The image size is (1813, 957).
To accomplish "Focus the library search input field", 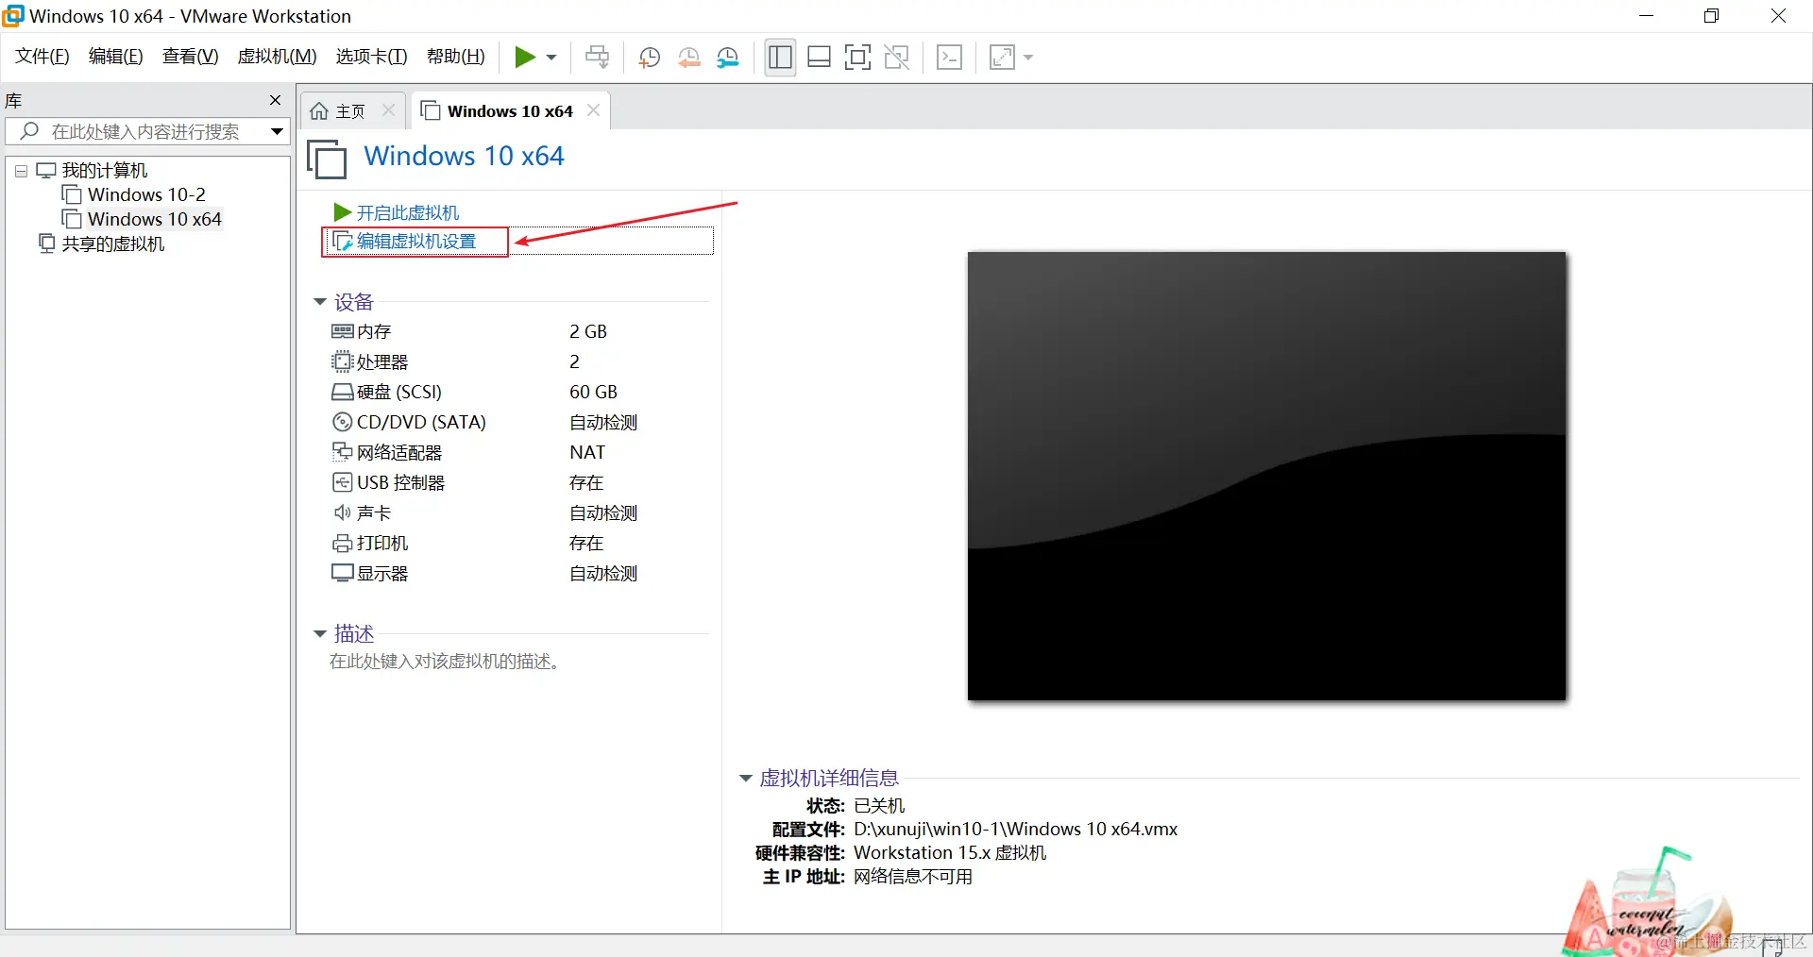I will click(144, 131).
